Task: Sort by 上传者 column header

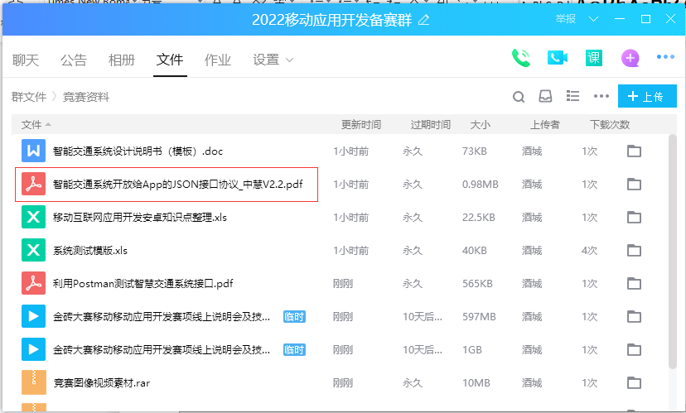Action: pos(545,125)
